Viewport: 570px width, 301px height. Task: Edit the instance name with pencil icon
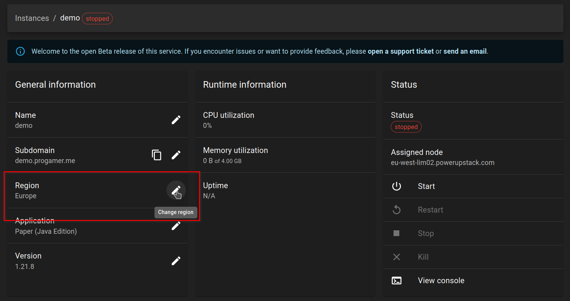(x=176, y=120)
